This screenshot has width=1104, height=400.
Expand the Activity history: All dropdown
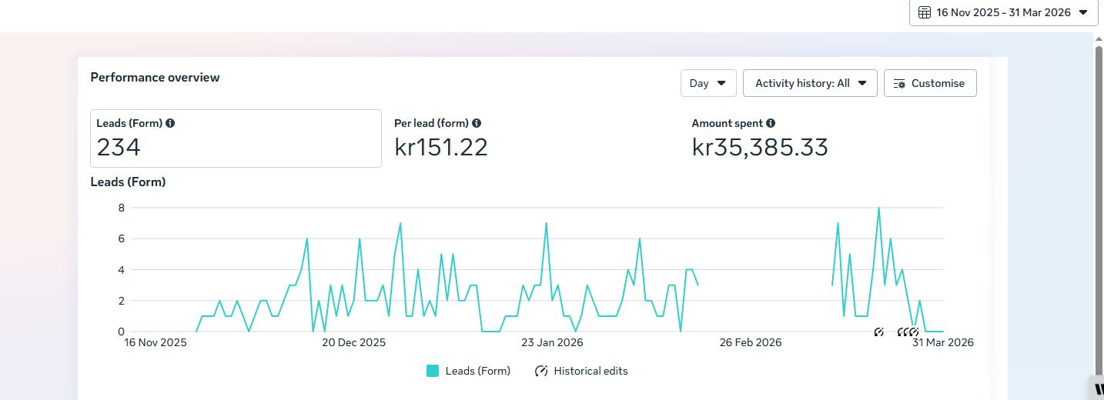tap(810, 83)
